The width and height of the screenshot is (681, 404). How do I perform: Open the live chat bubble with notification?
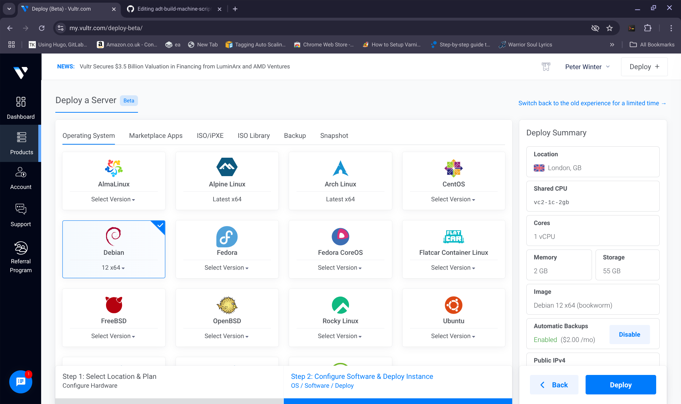21,382
